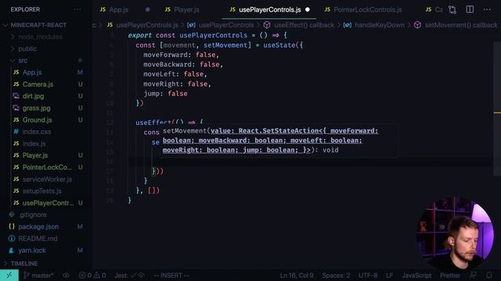The image size is (501, 281).
Task: Open changes compare icon in editor toolbar
Action: coord(452,9)
